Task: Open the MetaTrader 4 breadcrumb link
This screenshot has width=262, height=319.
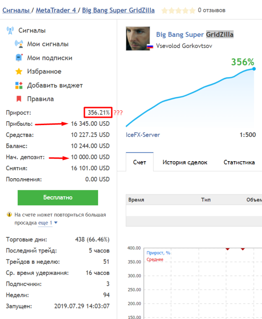Action: pos(56,10)
